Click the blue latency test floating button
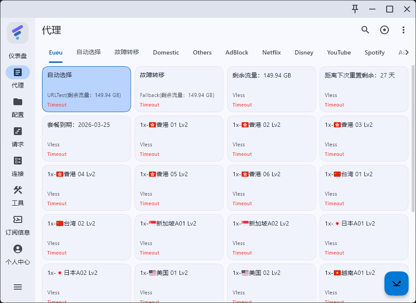416x303 pixels. click(397, 284)
